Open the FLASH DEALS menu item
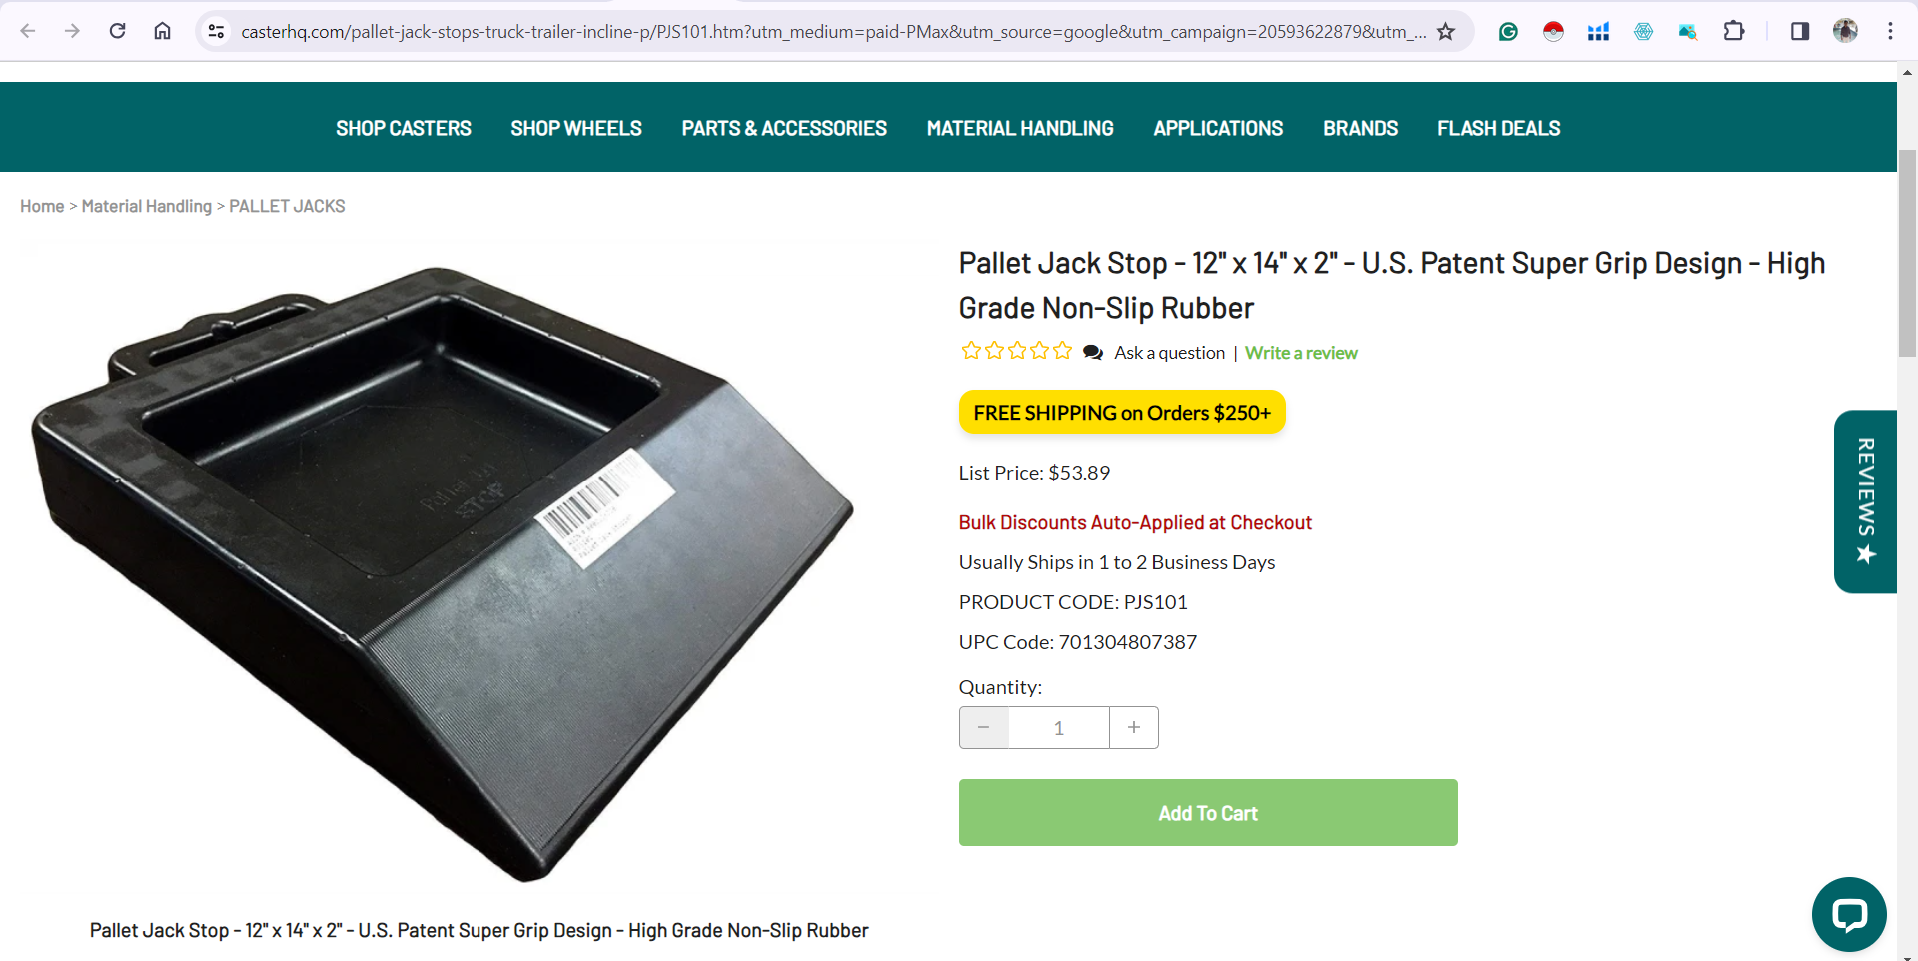 (x=1498, y=128)
